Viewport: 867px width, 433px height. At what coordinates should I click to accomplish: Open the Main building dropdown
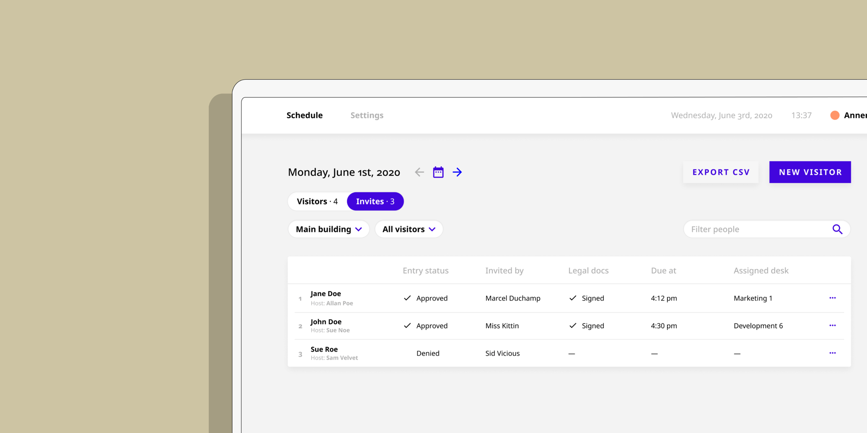tap(328, 229)
